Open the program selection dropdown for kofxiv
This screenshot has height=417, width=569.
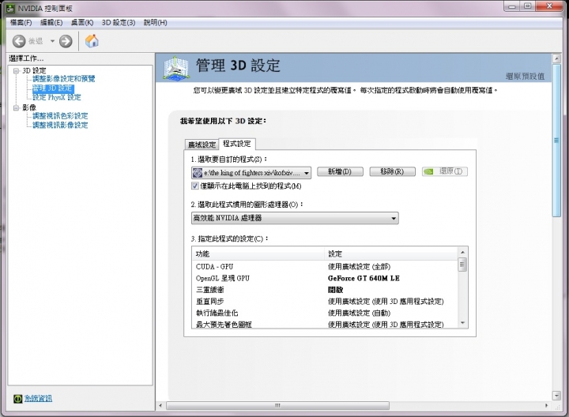(x=251, y=173)
